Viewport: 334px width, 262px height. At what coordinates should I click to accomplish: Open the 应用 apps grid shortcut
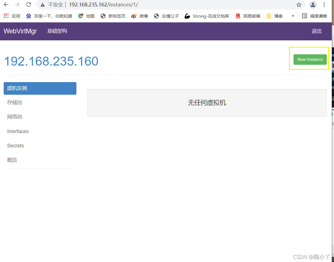12,16
